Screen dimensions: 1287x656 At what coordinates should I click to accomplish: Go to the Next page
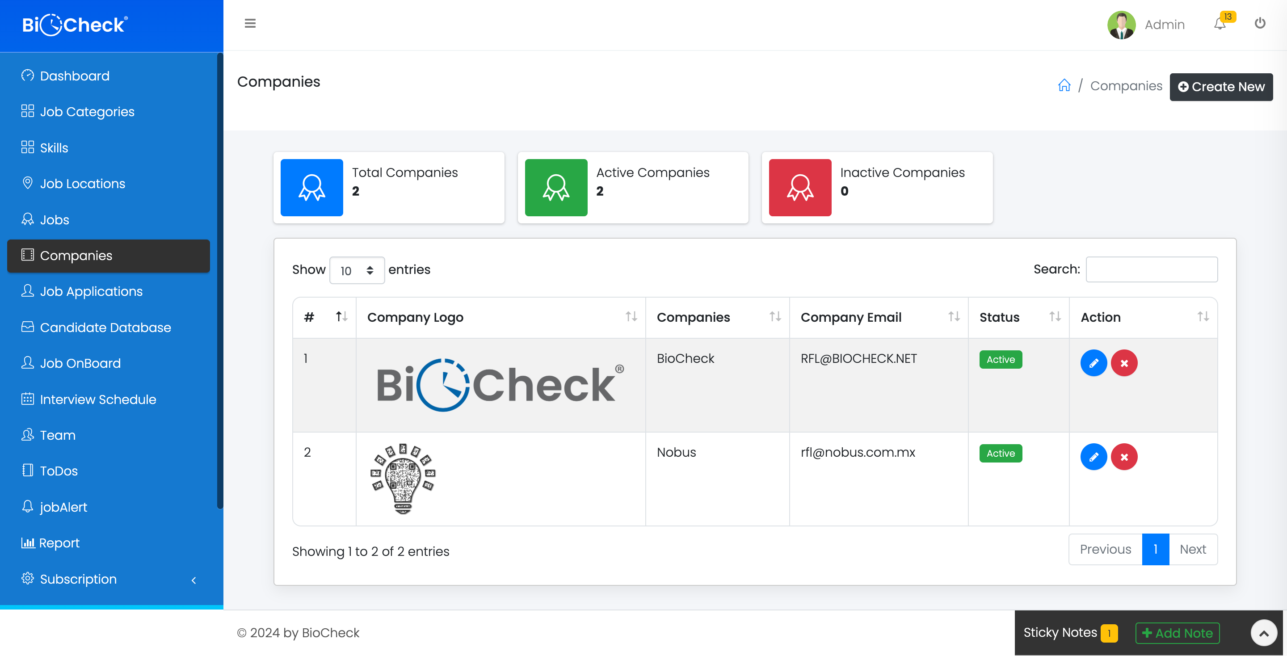point(1193,549)
